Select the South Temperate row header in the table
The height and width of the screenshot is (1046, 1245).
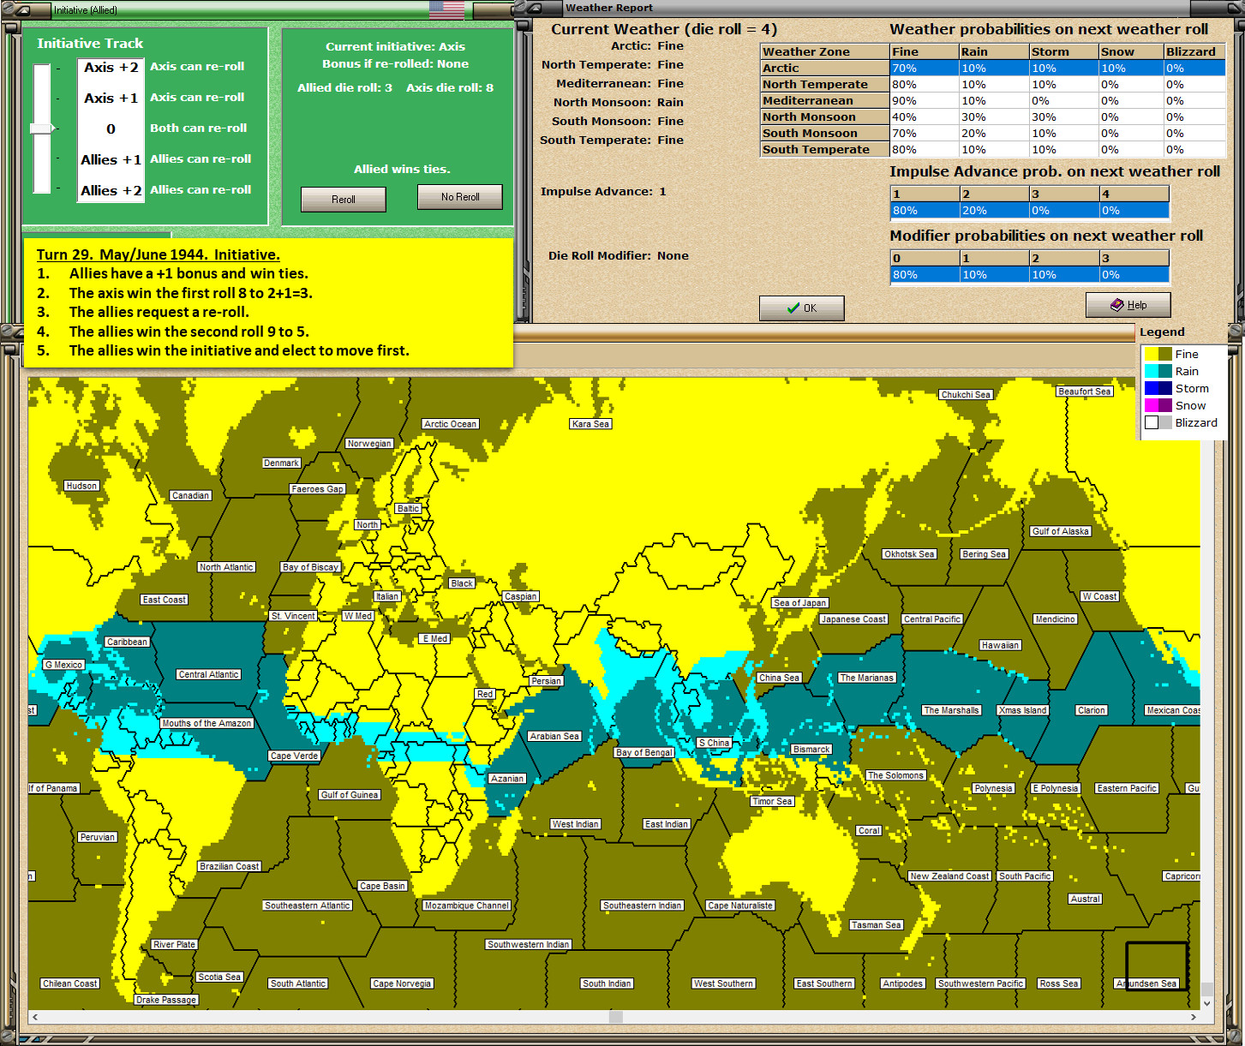[x=825, y=150]
